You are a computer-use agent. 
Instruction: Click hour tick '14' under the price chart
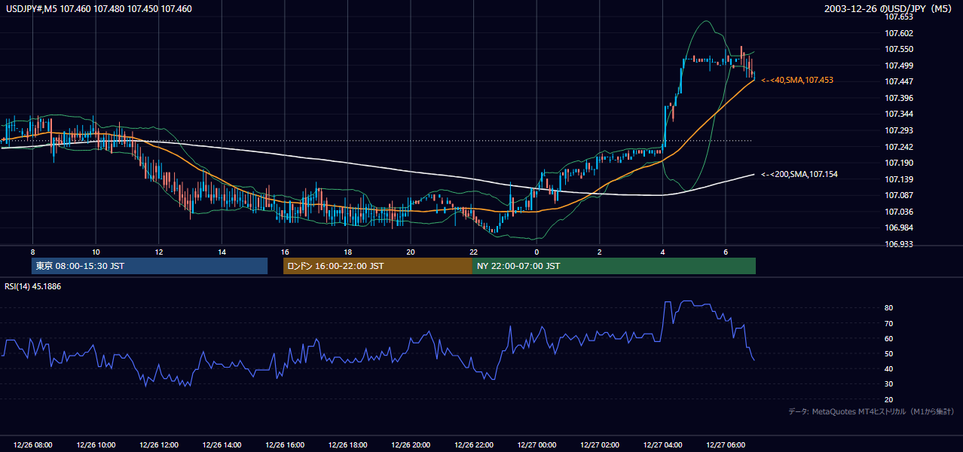click(x=222, y=252)
